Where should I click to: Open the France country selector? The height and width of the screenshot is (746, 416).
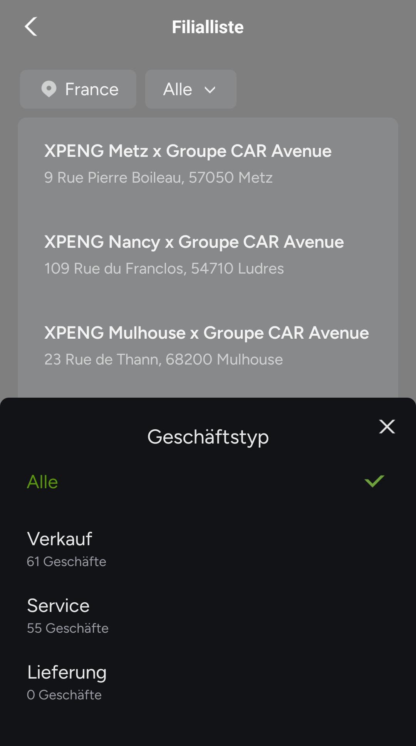(x=78, y=89)
